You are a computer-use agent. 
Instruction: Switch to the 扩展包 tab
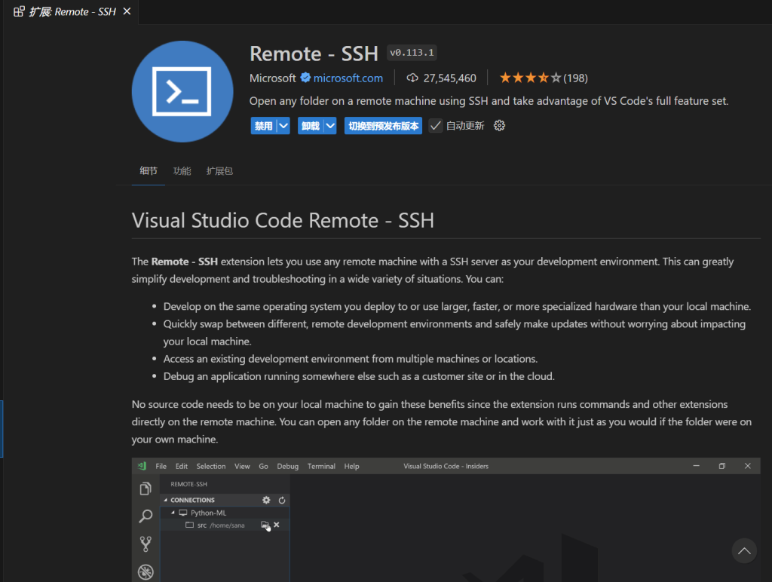point(219,171)
